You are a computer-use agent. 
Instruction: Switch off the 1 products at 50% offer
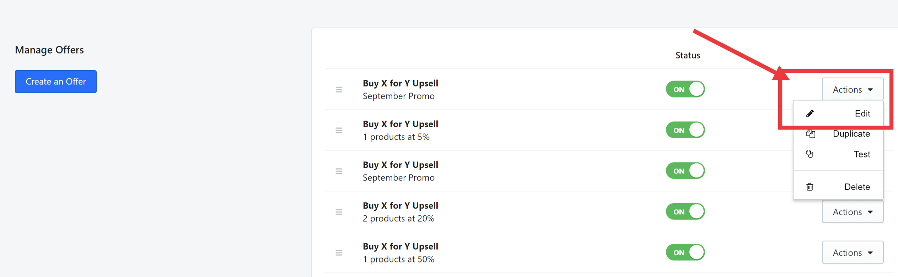pyautogui.click(x=685, y=253)
